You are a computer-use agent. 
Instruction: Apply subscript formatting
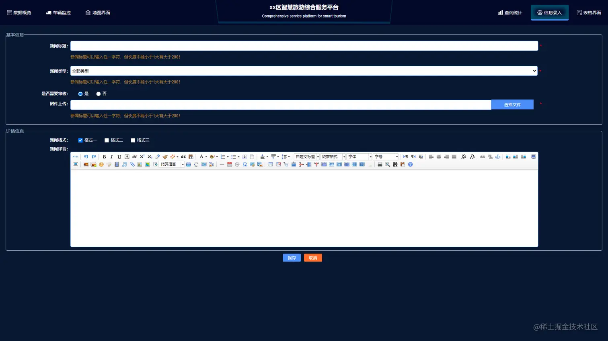tap(150, 157)
